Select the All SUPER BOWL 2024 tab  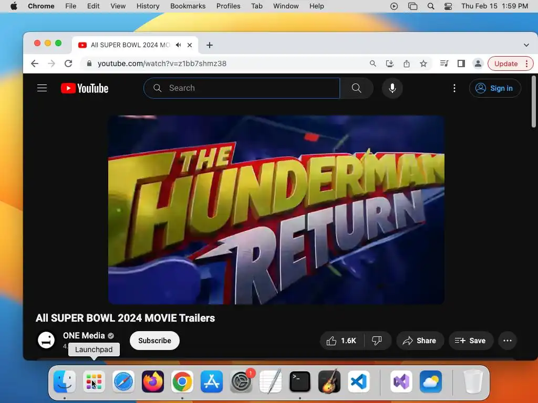tap(135, 45)
